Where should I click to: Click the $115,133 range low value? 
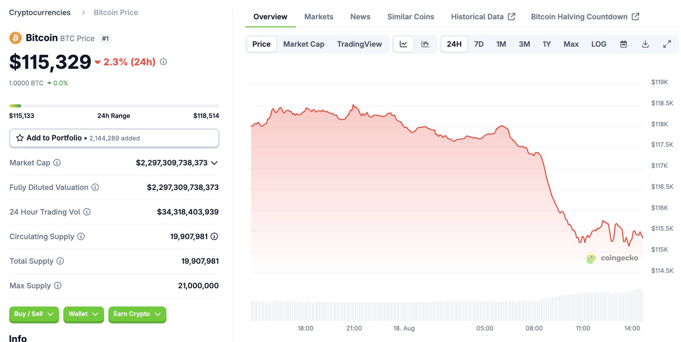coord(22,116)
